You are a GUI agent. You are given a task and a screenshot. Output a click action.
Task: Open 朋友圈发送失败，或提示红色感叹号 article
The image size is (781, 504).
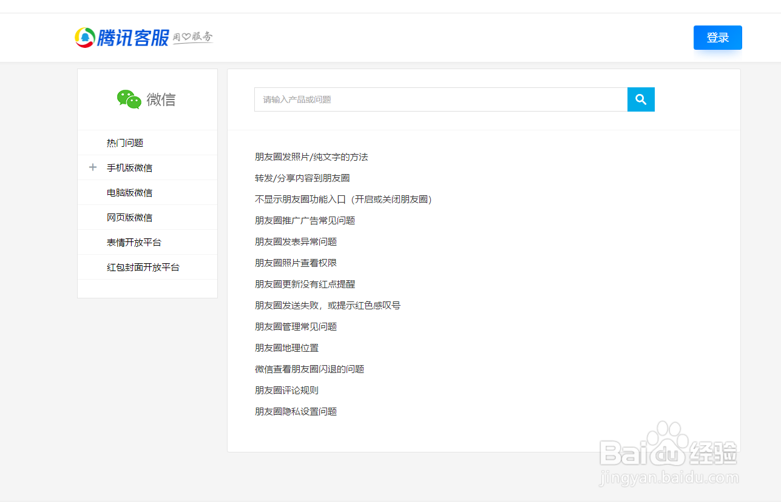click(x=328, y=306)
